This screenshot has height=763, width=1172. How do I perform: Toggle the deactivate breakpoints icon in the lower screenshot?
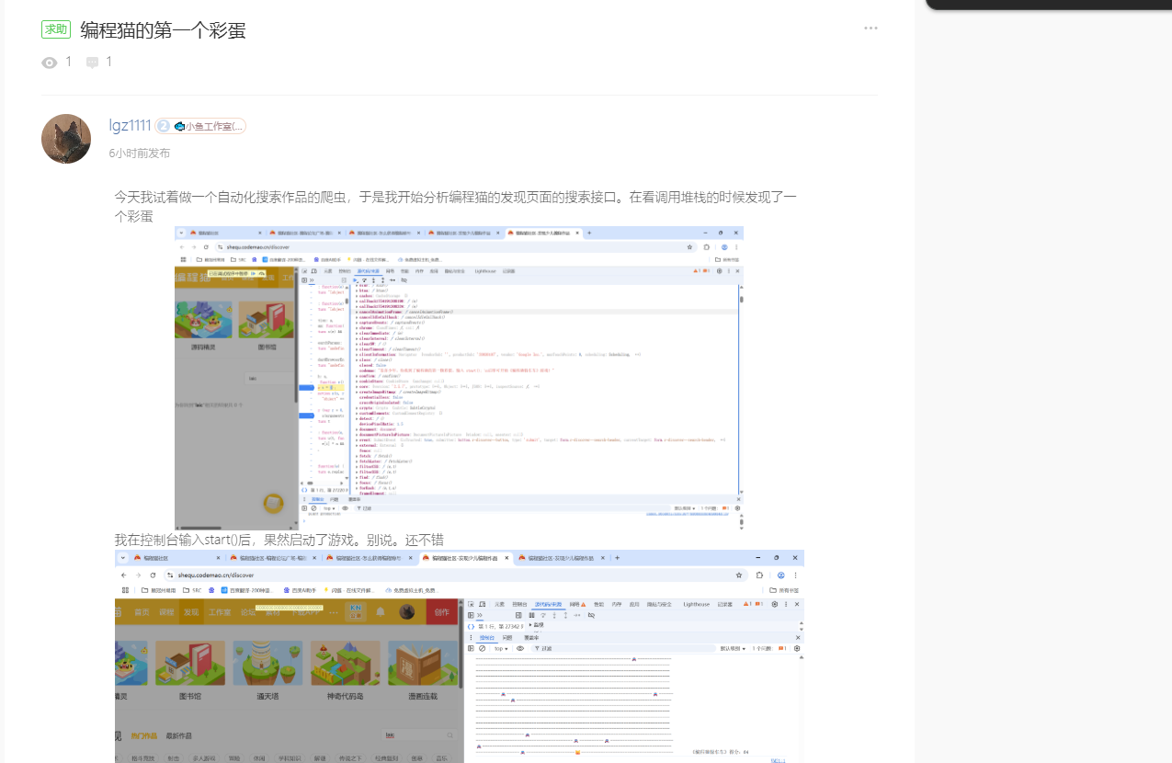(589, 615)
